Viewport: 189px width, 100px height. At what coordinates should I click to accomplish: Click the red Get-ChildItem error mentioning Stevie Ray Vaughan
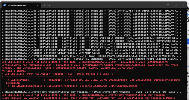click(85, 95)
